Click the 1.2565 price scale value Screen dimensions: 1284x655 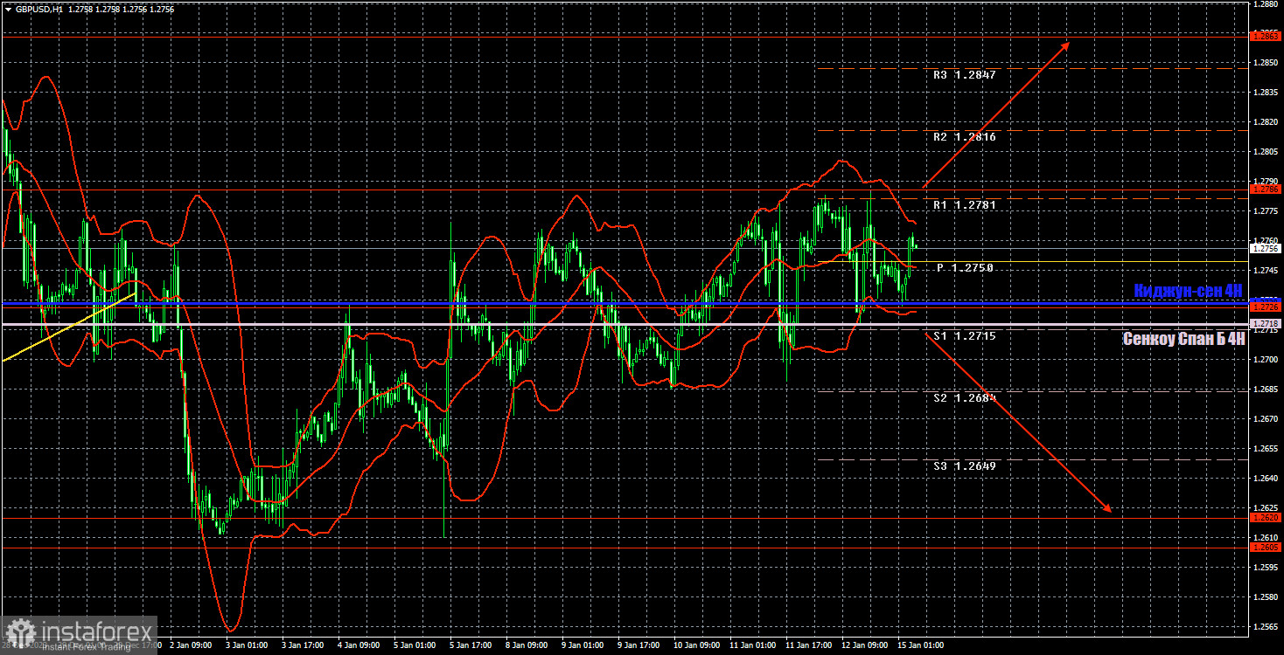tap(1266, 626)
